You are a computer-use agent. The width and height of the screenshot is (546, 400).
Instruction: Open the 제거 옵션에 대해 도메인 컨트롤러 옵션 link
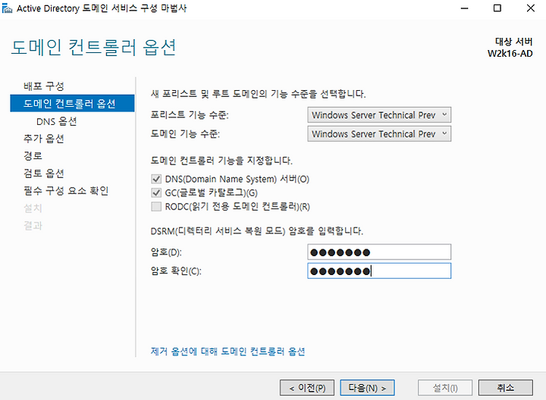point(227,352)
